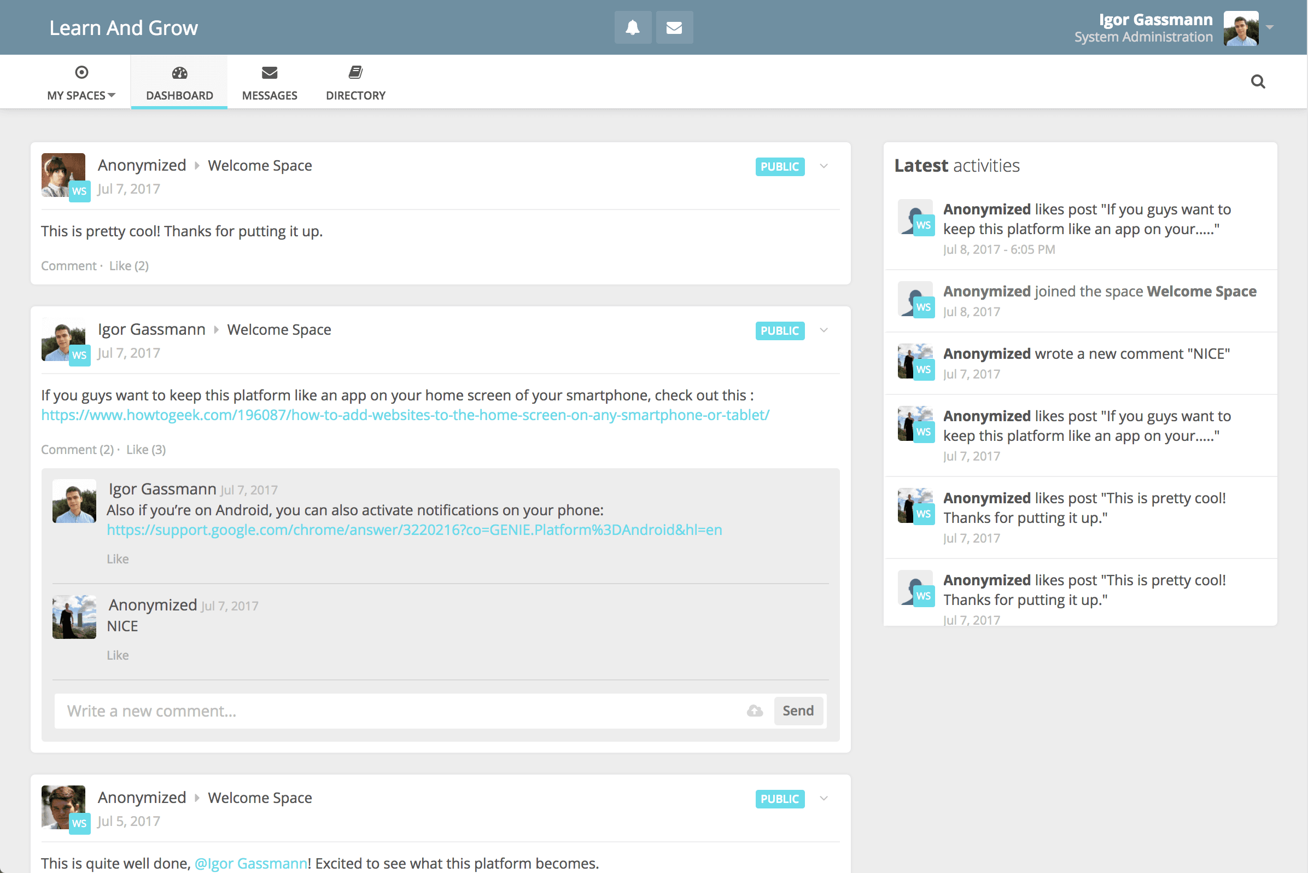Click the Send button
1308x873 pixels.
798,711
